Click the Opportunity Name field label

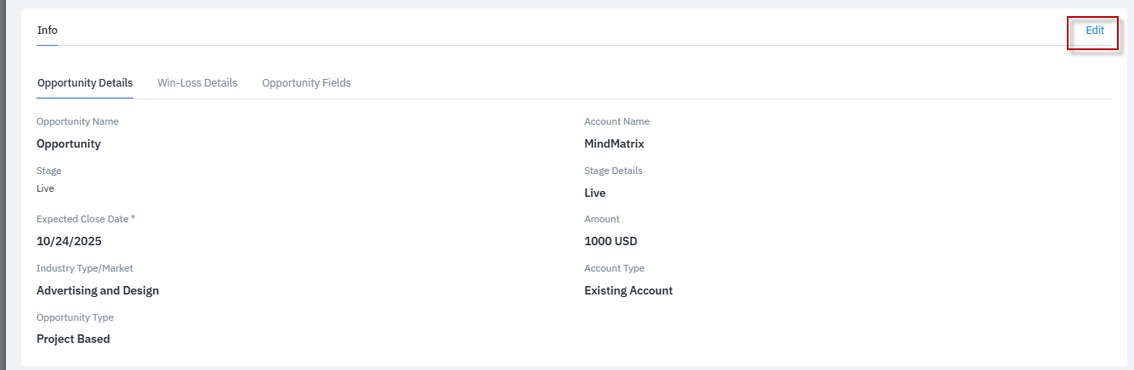(77, 121)
